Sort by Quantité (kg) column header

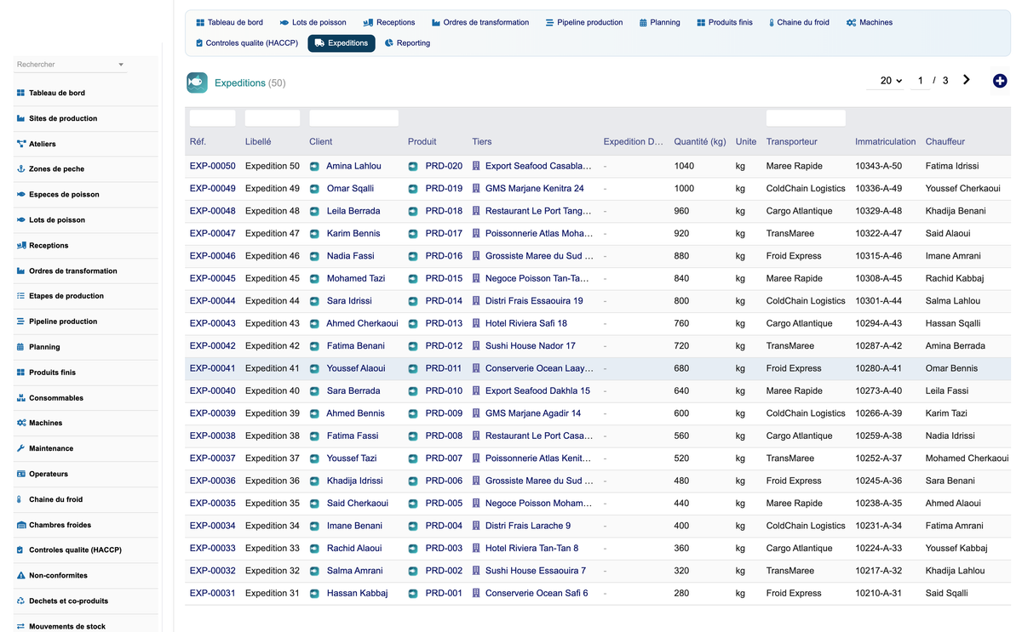(700, 141)
